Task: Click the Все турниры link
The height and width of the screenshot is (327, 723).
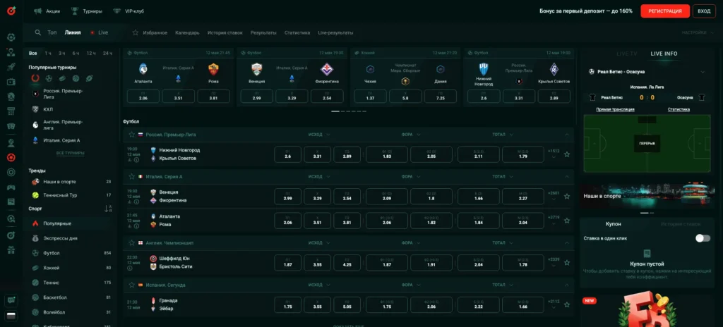Action: pyautogui.click(x=70, y=153)
